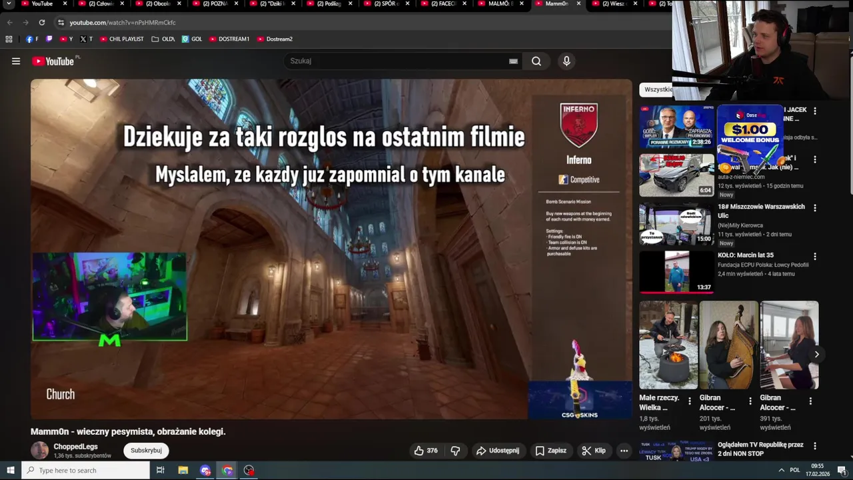
Task: Open the tab search dropdown arrow
Action: click(9, 4)
